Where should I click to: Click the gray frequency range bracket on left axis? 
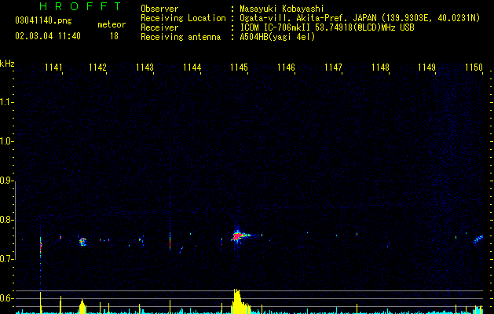[x=16, y=220]
